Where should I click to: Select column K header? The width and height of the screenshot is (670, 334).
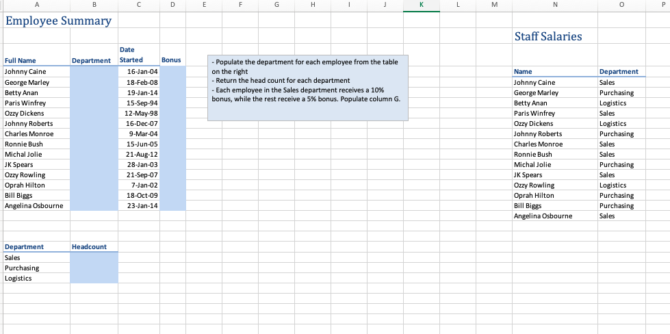click(x=422, y=5)
